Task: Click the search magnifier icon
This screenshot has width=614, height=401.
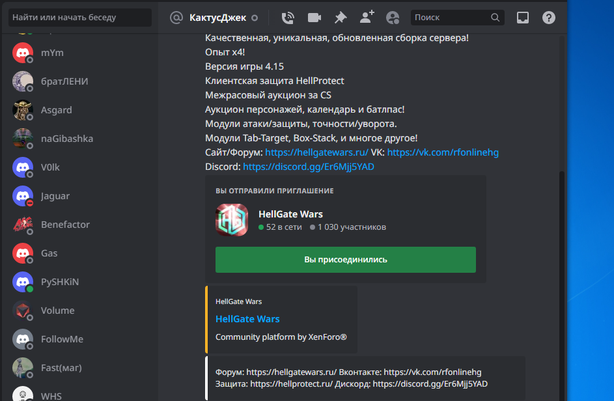Action: [x=495, y=17]
